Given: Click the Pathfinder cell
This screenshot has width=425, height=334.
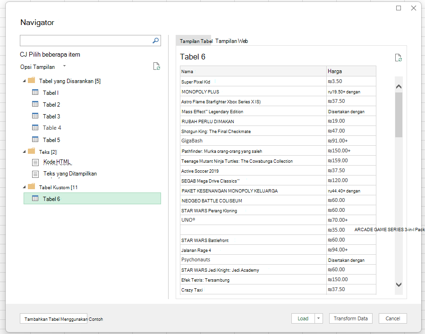Looking at the screenshot, I should (253, 151).
